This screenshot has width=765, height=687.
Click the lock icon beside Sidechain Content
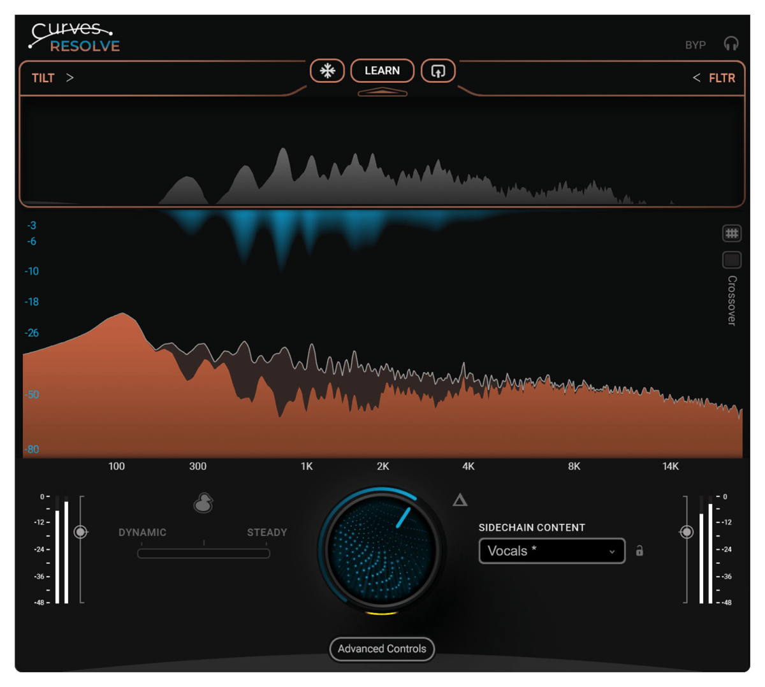pyautogui.click(x=641, y=551)
